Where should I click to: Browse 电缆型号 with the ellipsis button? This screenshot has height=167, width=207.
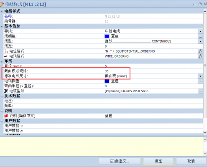point(201,91)
